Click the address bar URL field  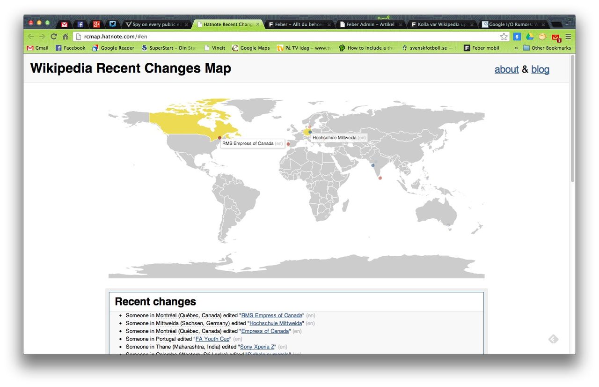coord(281,37)
